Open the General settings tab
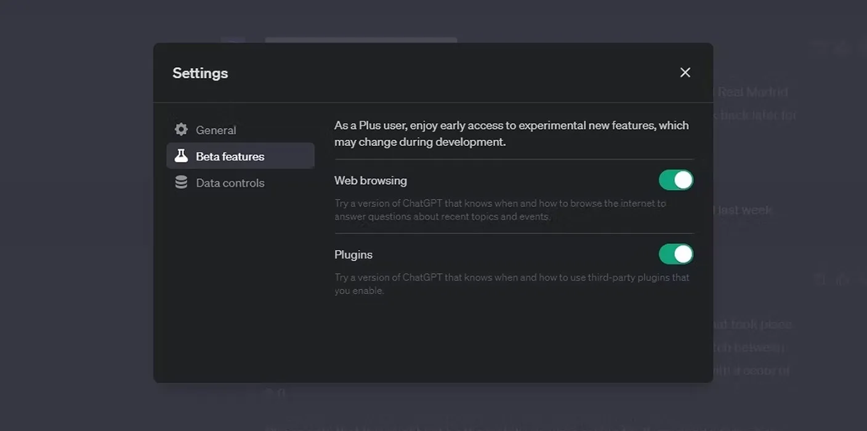The width and height of the screenshot is (867, 431). (240, 130)
